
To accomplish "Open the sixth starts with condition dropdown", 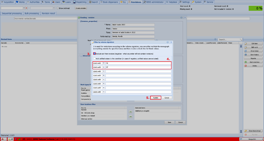I will [x=103, y=84].
